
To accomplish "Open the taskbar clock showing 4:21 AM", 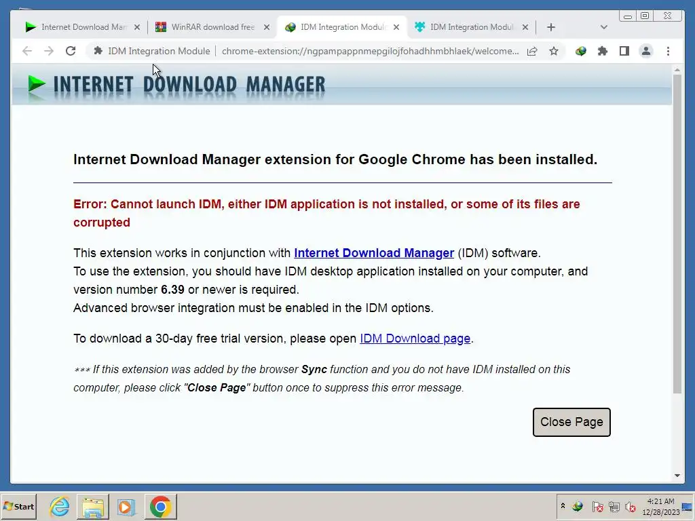I will (660, 506).
